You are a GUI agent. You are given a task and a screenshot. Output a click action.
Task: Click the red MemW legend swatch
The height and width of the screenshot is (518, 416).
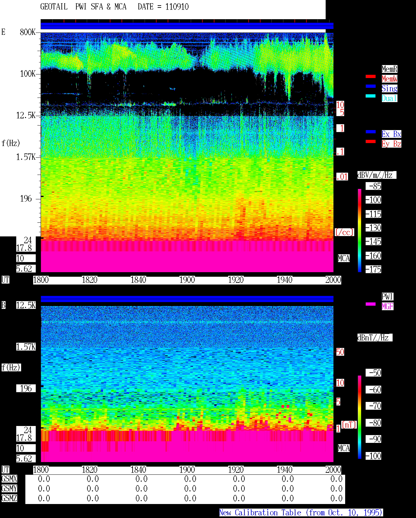tap(370, 76)
